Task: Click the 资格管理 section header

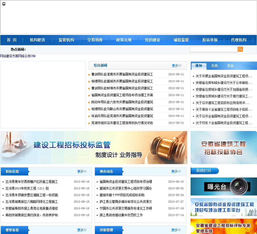Action: (x=109, y=230)
